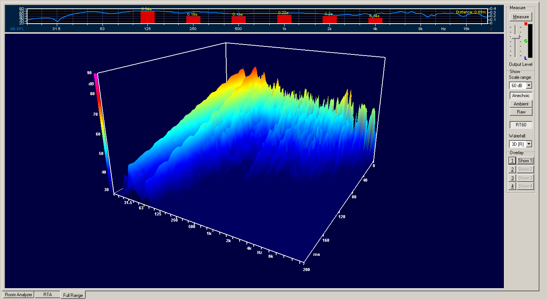Click the 1k RT60 red bar
The width and height of the screenshot is (547, 300).
284,19
